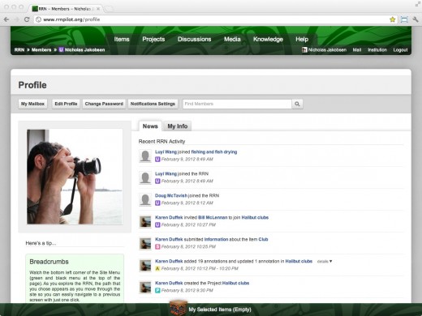Open My Mailbox
The width and height of the screenshot is (422, 316).
pyautogui.click(x=32, y=104)
